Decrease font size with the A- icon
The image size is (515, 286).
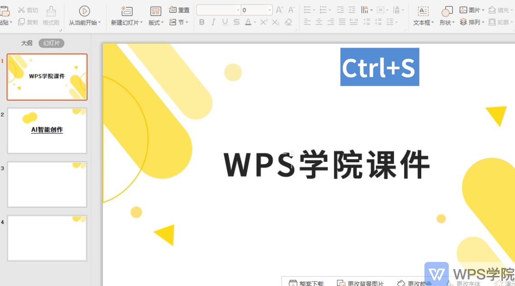pos(291,10)
